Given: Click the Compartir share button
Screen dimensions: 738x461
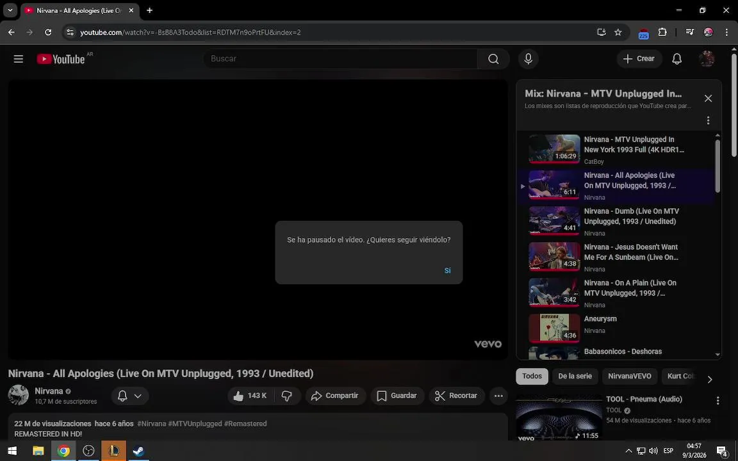Looking at the screenshot, I should tap(335, 396).
